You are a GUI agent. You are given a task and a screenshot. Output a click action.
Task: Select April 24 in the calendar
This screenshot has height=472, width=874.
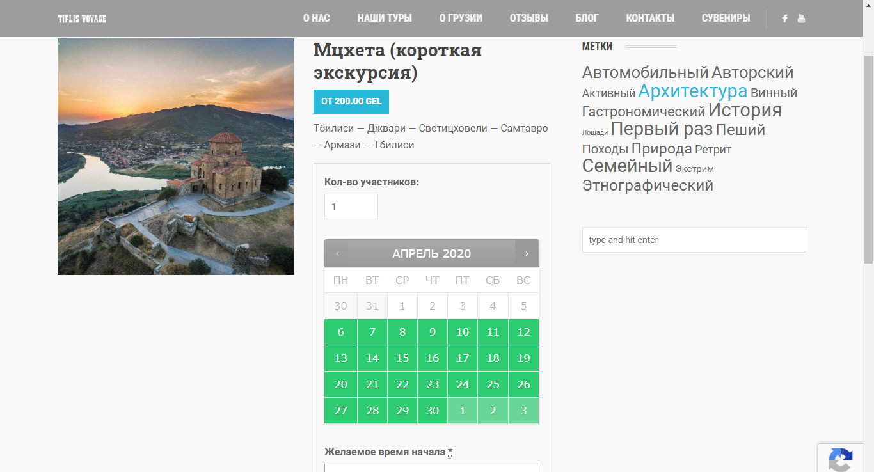[x=463, y=384]
